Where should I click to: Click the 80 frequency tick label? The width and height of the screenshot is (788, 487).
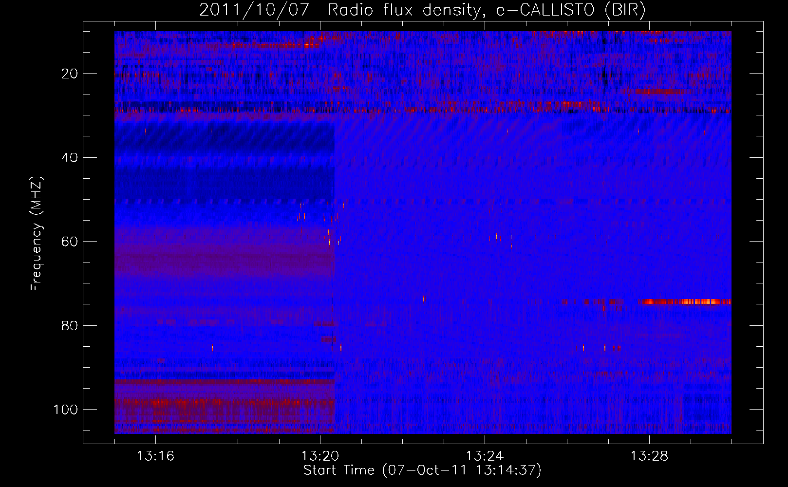[70, 325]
